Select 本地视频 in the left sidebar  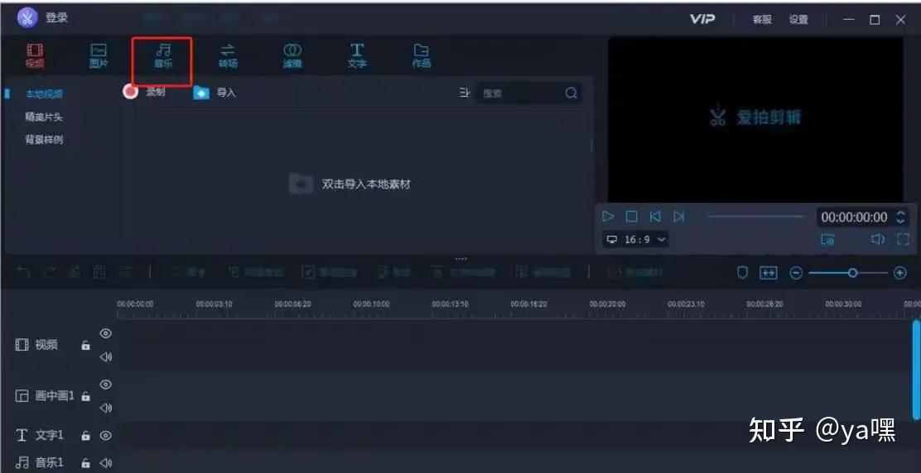click(x=44, y=93)
